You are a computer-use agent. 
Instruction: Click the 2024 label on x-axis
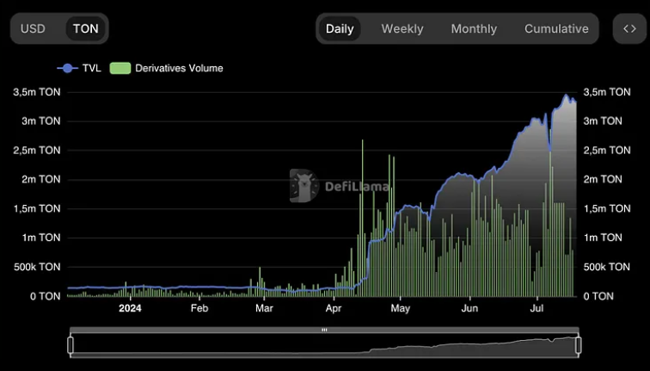coord(130,308)
